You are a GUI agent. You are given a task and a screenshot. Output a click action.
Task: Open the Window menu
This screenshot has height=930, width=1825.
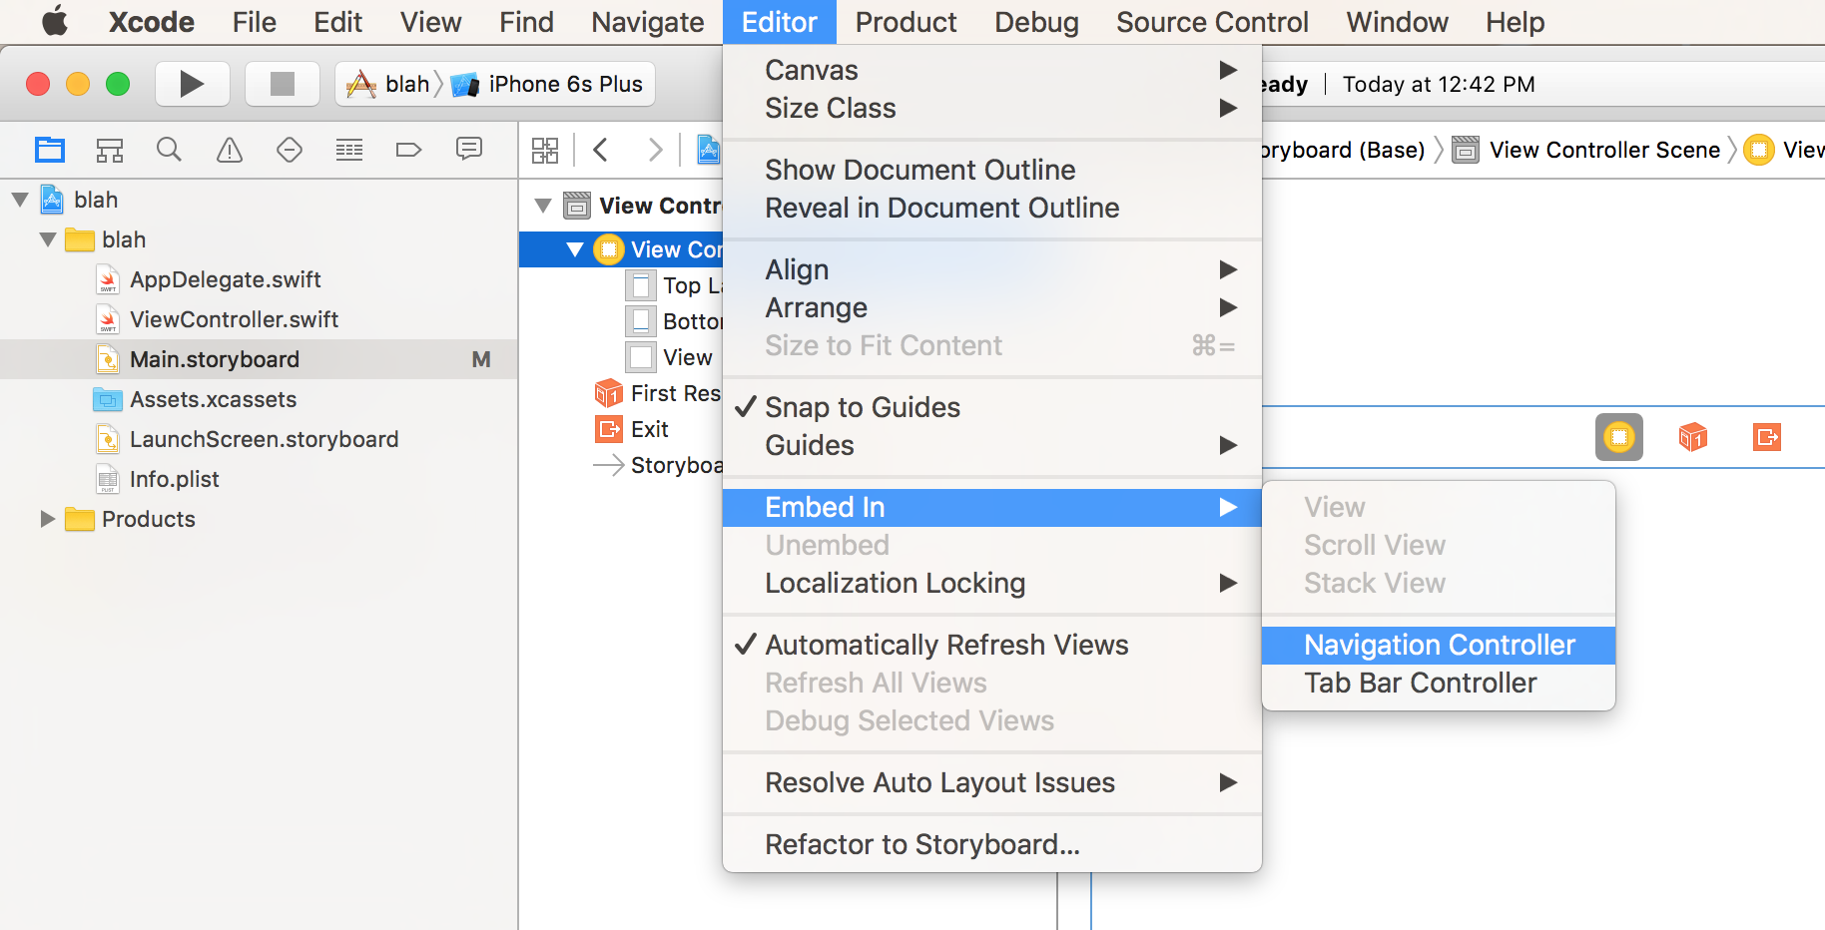pyautogui.click(x=1397, y=22)
